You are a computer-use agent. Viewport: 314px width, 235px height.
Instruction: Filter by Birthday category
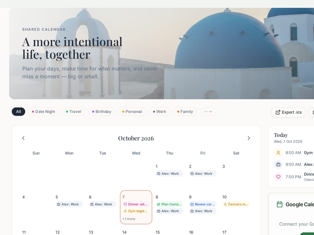point(102,111)
